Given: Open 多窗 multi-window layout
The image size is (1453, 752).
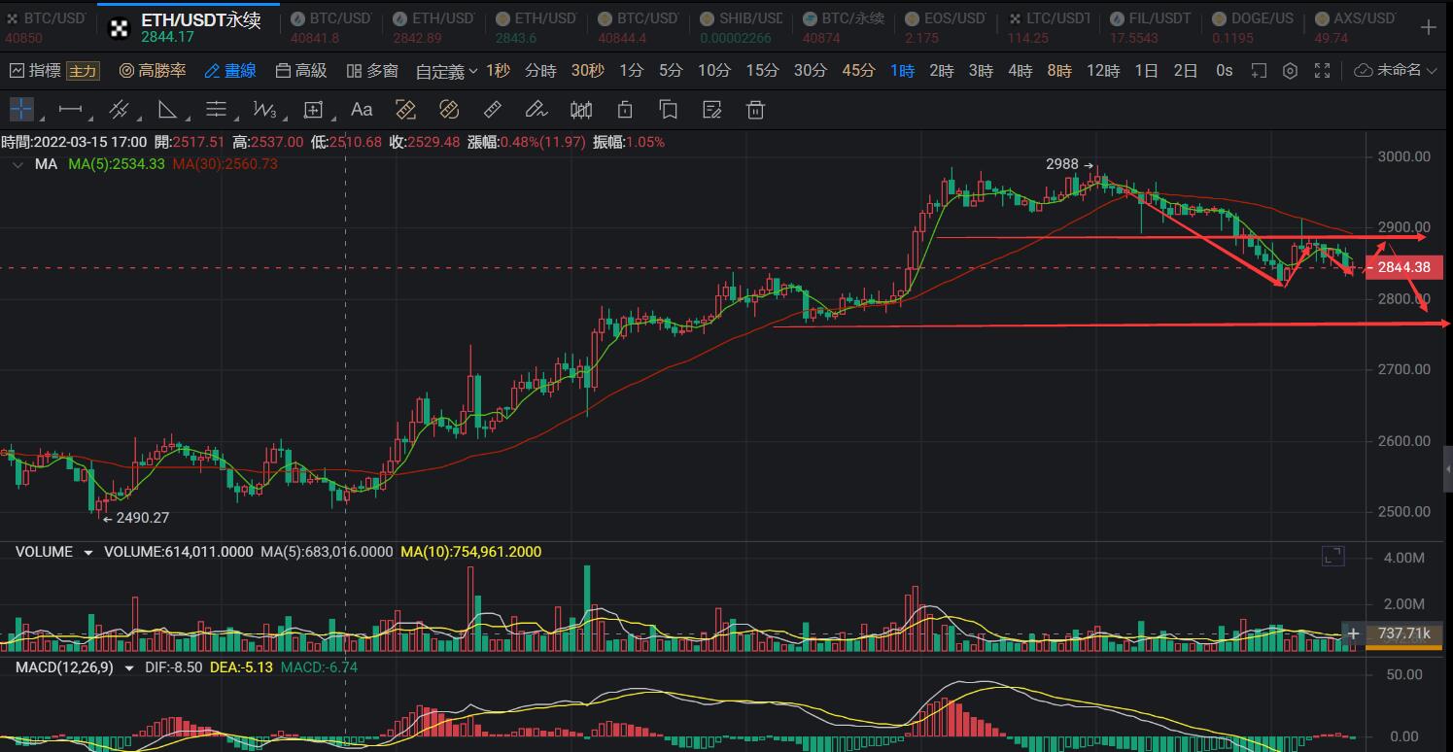Looking at the screenshot, I should coord(372,71).
